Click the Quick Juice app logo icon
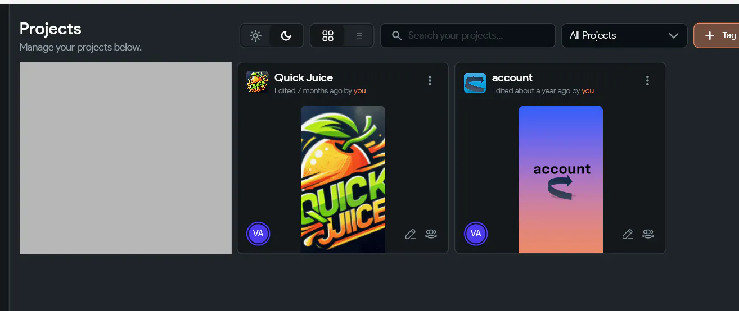 (258, 82)
